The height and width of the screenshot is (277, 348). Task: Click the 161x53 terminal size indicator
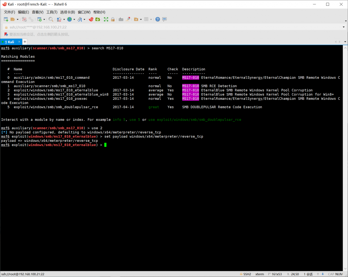[275, 274]
